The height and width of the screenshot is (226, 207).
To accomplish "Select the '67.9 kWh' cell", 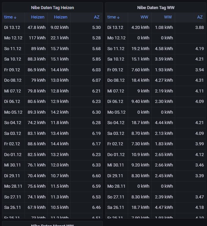I will pos(37,208).
